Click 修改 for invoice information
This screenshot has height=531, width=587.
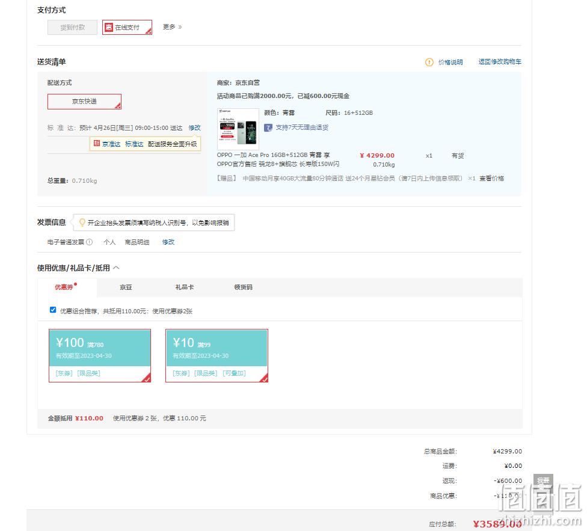[168, 242]
